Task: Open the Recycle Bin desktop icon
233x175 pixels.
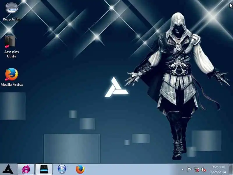Action: [x=12, y=11]
